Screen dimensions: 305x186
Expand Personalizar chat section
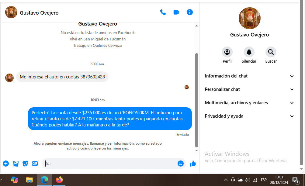[x=249, y=89]
